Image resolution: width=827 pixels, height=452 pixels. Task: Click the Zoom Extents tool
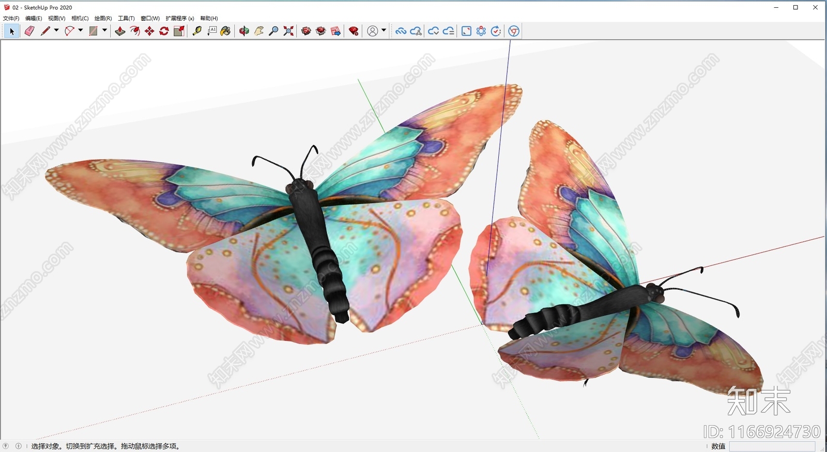click(288, 31)
